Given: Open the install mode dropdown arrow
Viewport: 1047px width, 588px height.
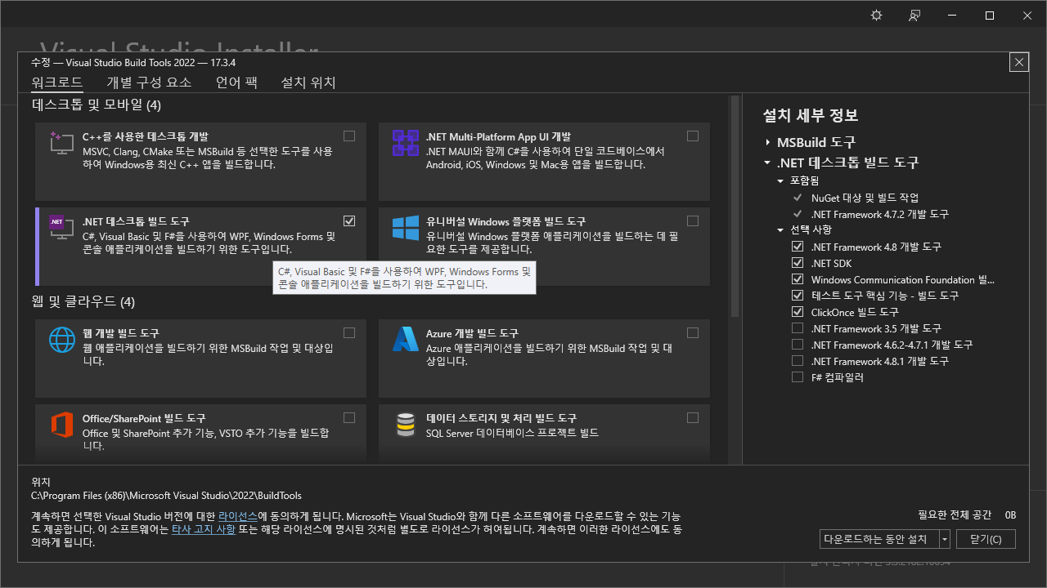Looking at the screenshot, I should coord(945,539).
